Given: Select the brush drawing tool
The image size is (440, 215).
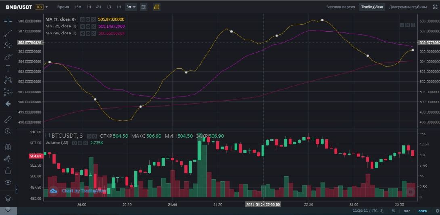Looking at the screenshot, I should [x=8, y=57].
